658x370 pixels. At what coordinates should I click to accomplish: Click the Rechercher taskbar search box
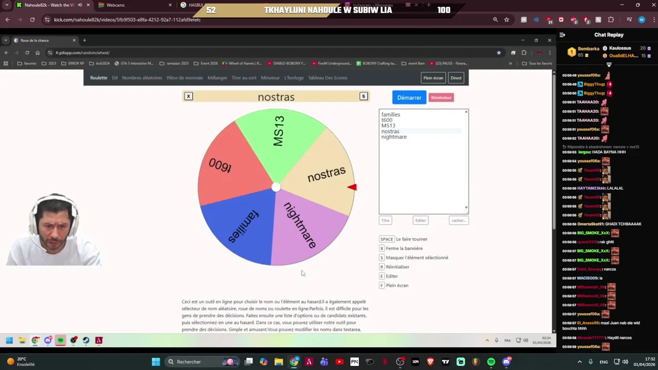(x=203, y=362)
